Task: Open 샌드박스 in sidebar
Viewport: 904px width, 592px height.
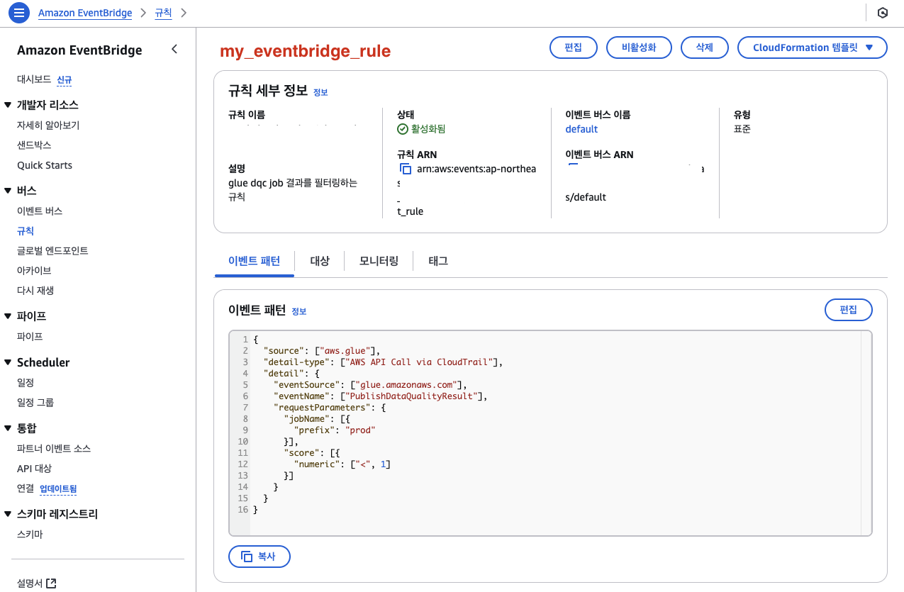Action: [34, 145]
